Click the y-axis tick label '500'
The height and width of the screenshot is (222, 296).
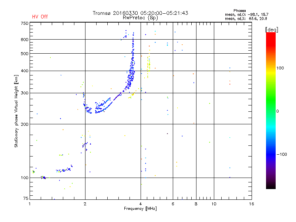coord(24,54)
